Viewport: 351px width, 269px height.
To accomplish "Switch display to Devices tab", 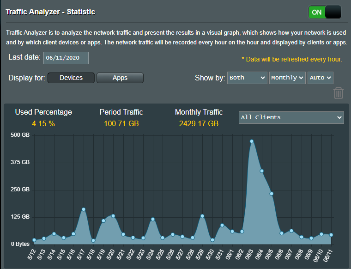I will (x=71, y=78).
